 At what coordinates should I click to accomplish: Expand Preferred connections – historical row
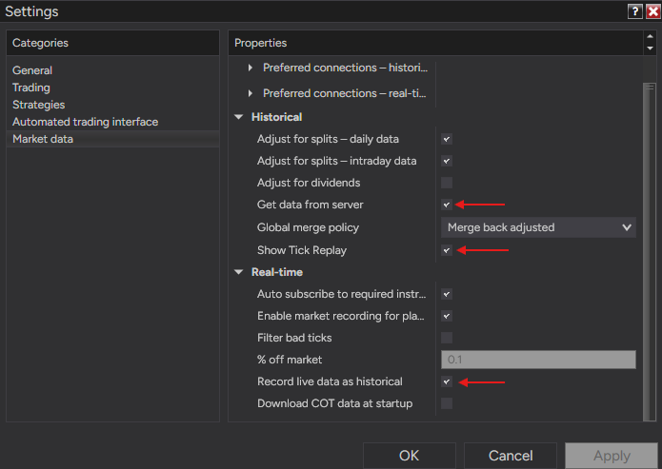pos(250,68)
